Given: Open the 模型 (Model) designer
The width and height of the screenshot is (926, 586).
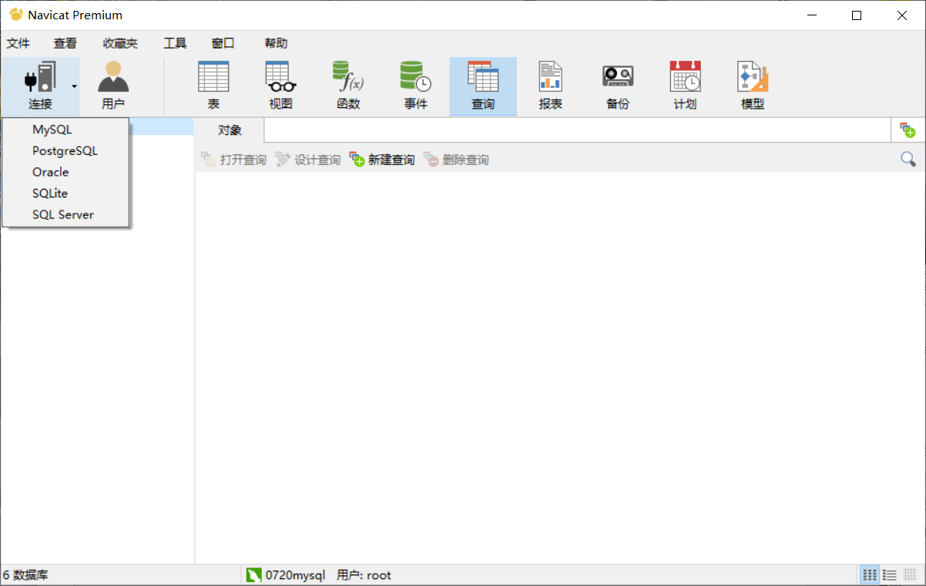Looking at the screenshot, I should 752,85.
